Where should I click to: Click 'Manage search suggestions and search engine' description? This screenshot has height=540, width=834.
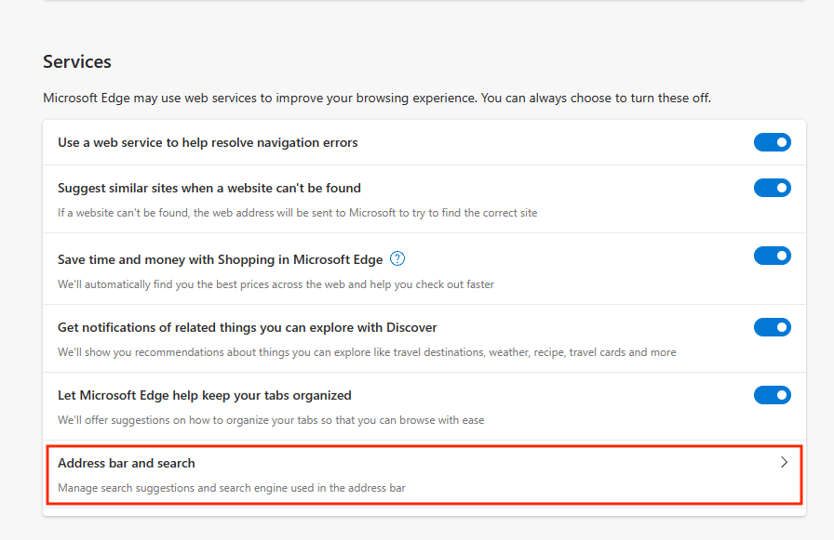click(x=232, y=487)
